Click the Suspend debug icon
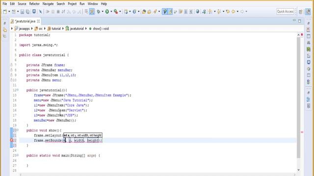 [53, 12]
